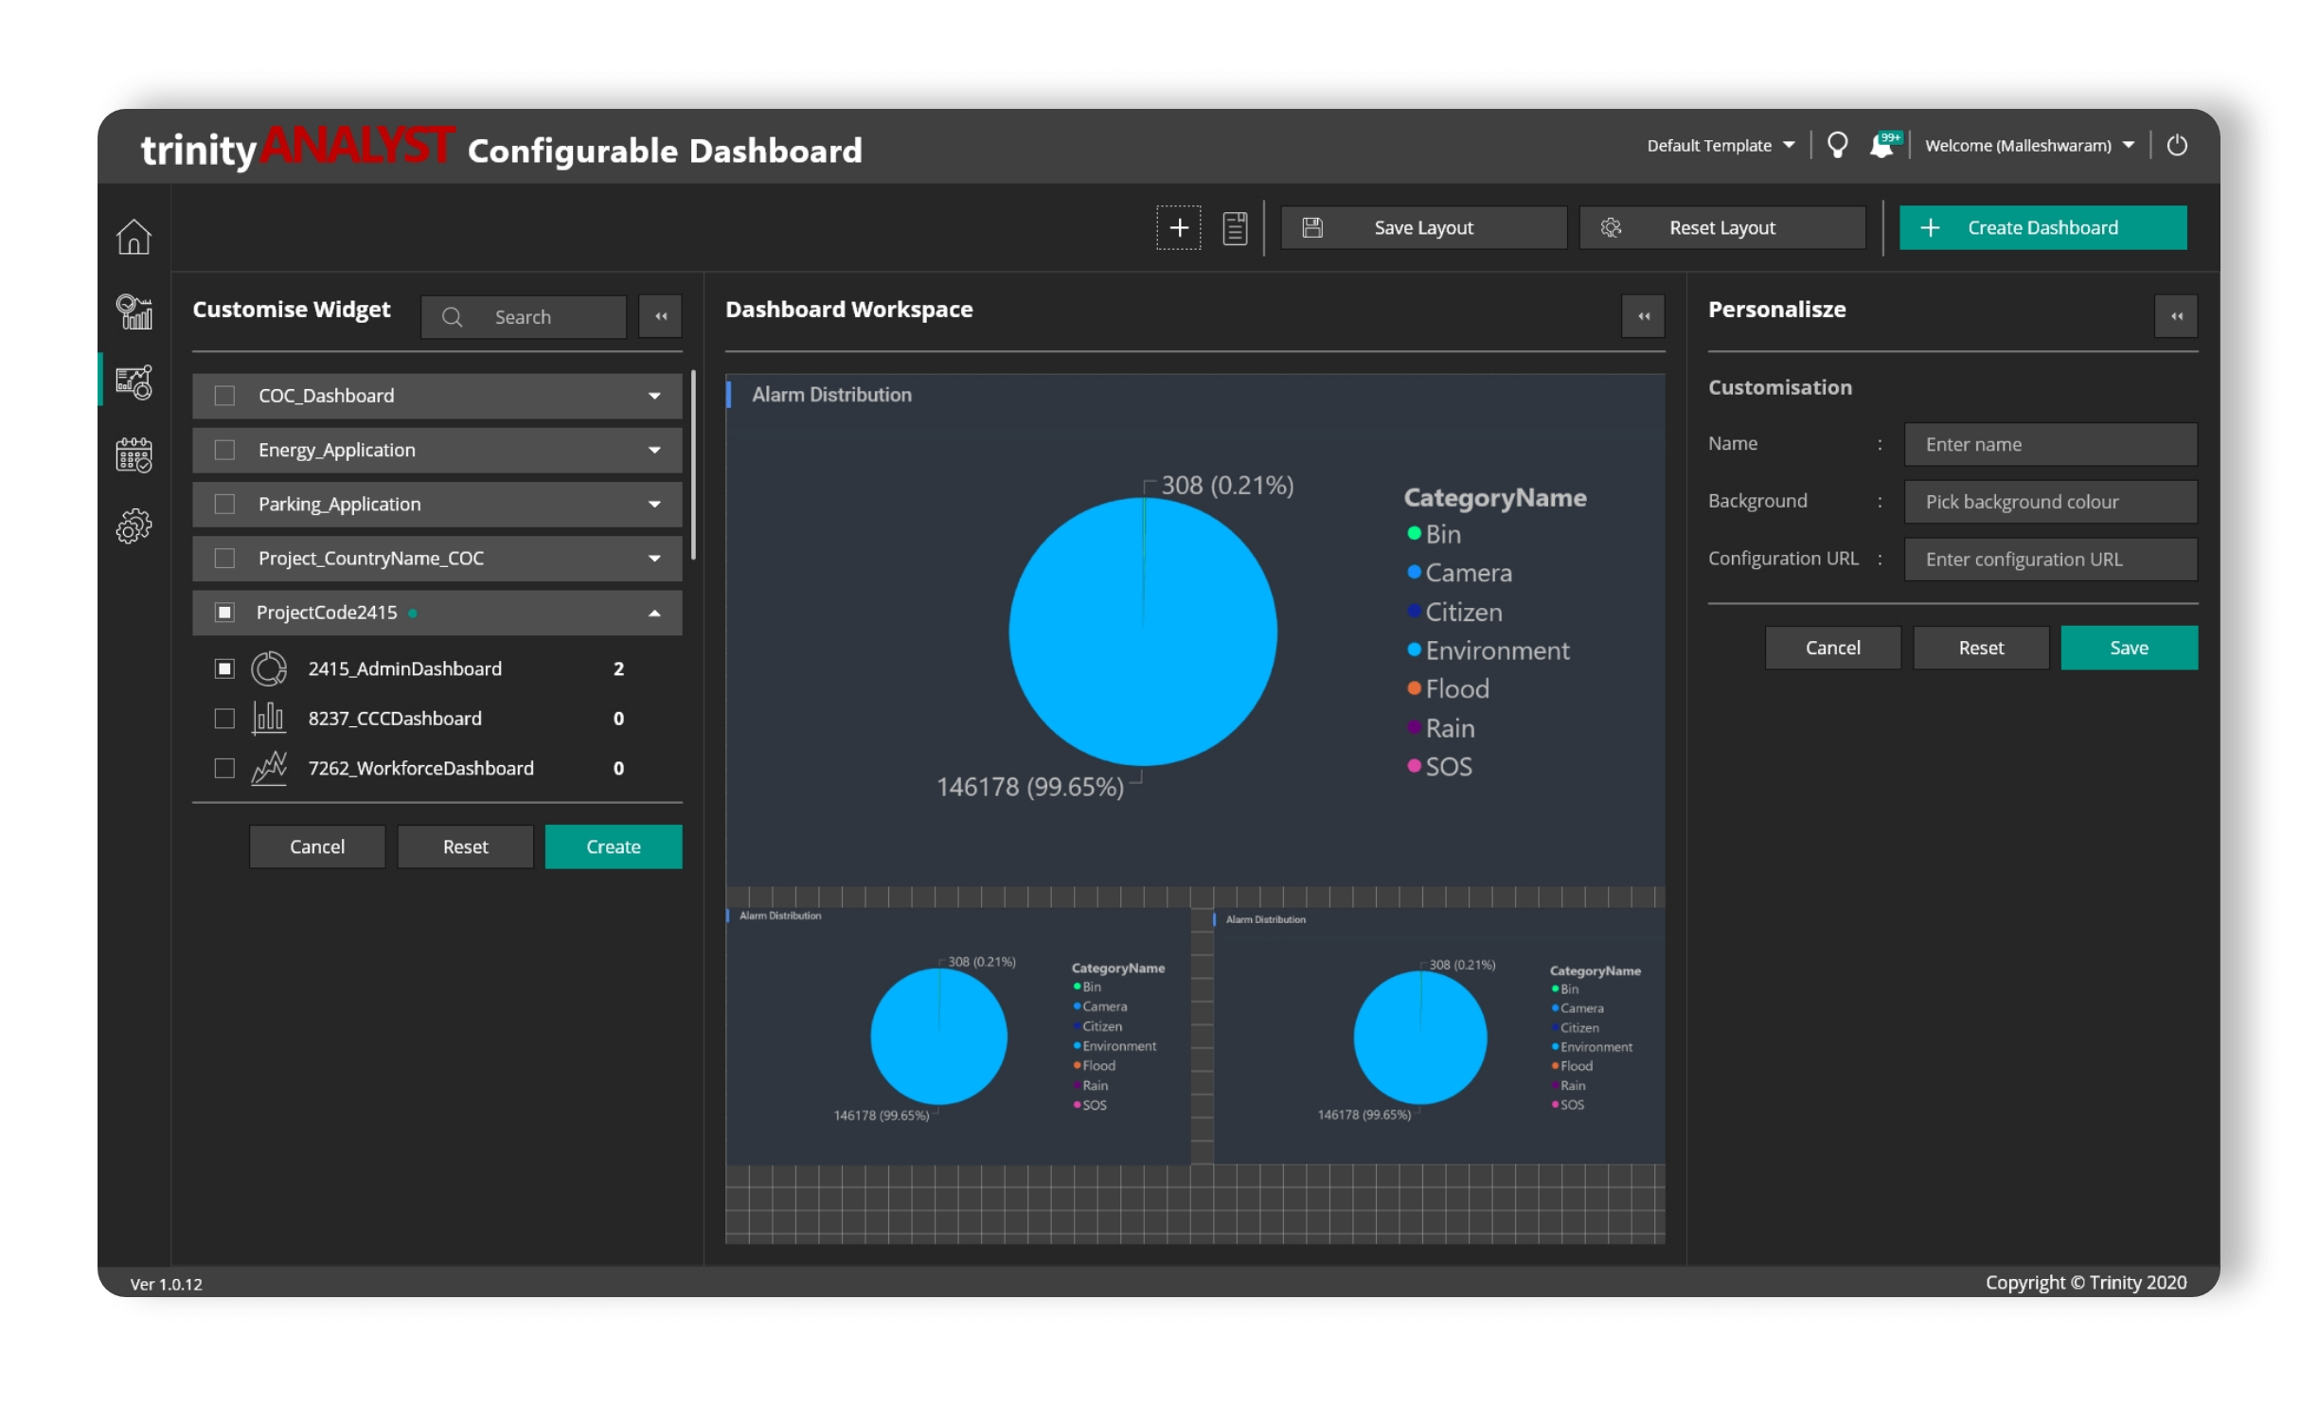
Task: Click Camera legend in large chart
Action: tap(1459, 574)
